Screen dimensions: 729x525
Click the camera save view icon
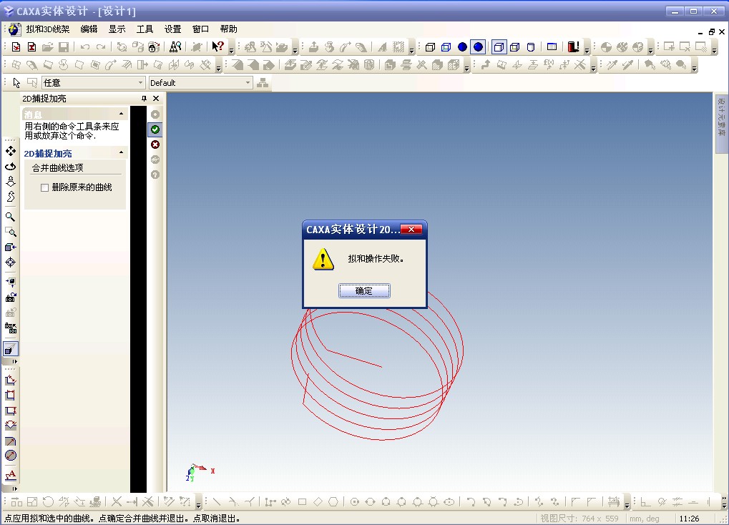10,298
